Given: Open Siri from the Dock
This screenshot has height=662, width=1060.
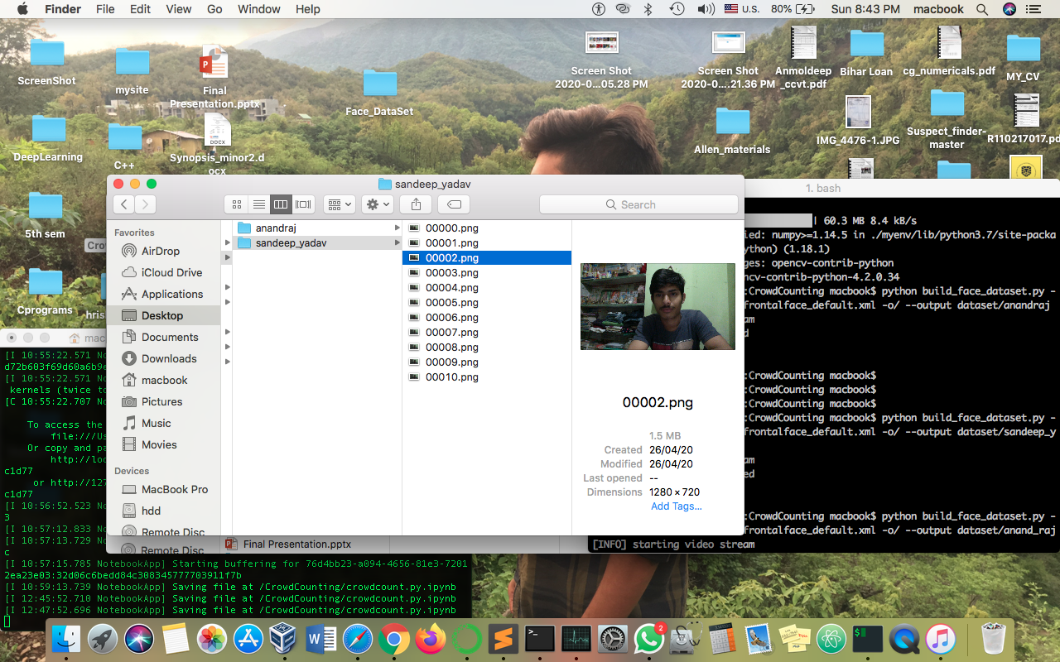Looking at the screenshot, I should 139,639.
